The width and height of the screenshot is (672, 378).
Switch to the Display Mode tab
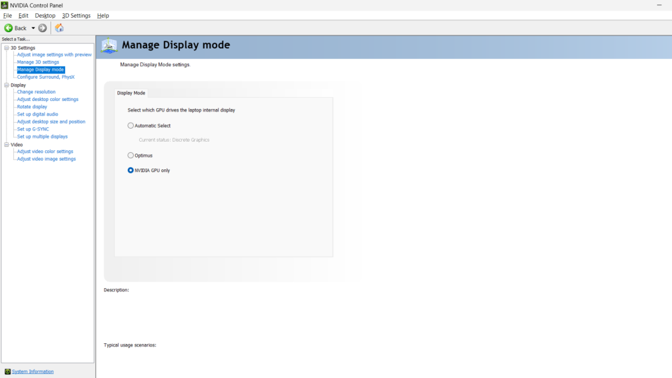132,93
